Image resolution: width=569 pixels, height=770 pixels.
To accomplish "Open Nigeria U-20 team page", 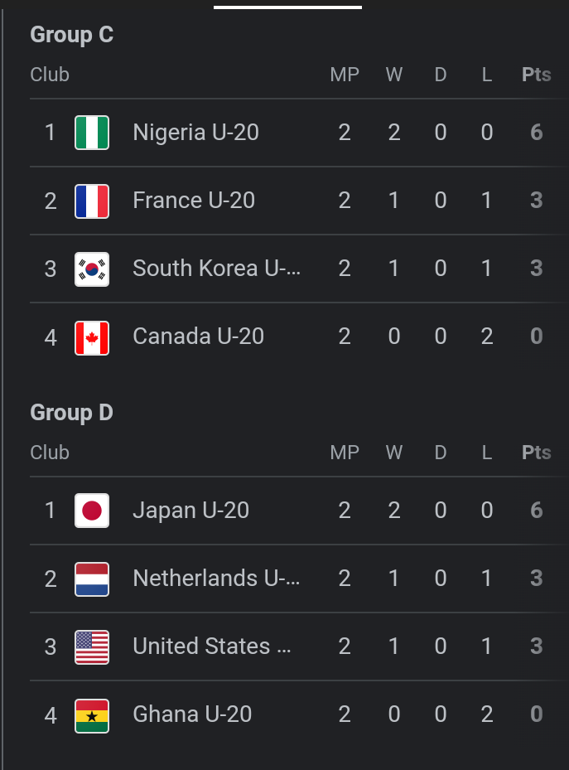I will 195,133.
